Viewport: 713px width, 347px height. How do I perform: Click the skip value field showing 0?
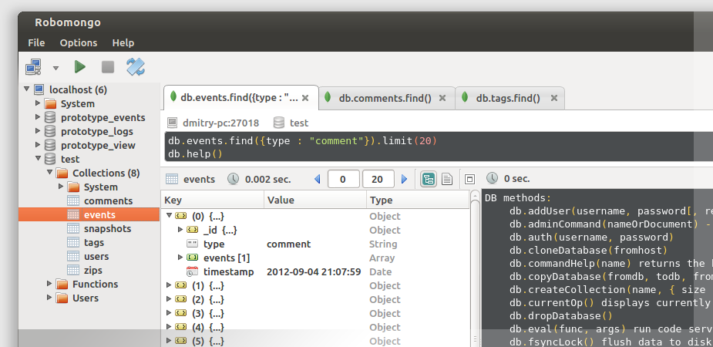click(343, 179)
